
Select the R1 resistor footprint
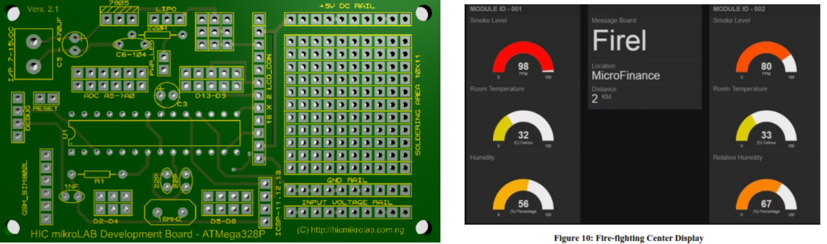point(97,174)
